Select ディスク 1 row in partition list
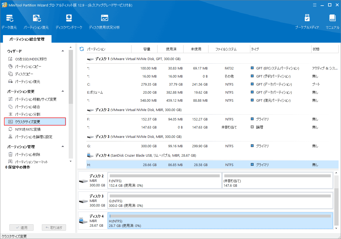Image resolution: width=341 pixels, height=239 pixels. 212,59
